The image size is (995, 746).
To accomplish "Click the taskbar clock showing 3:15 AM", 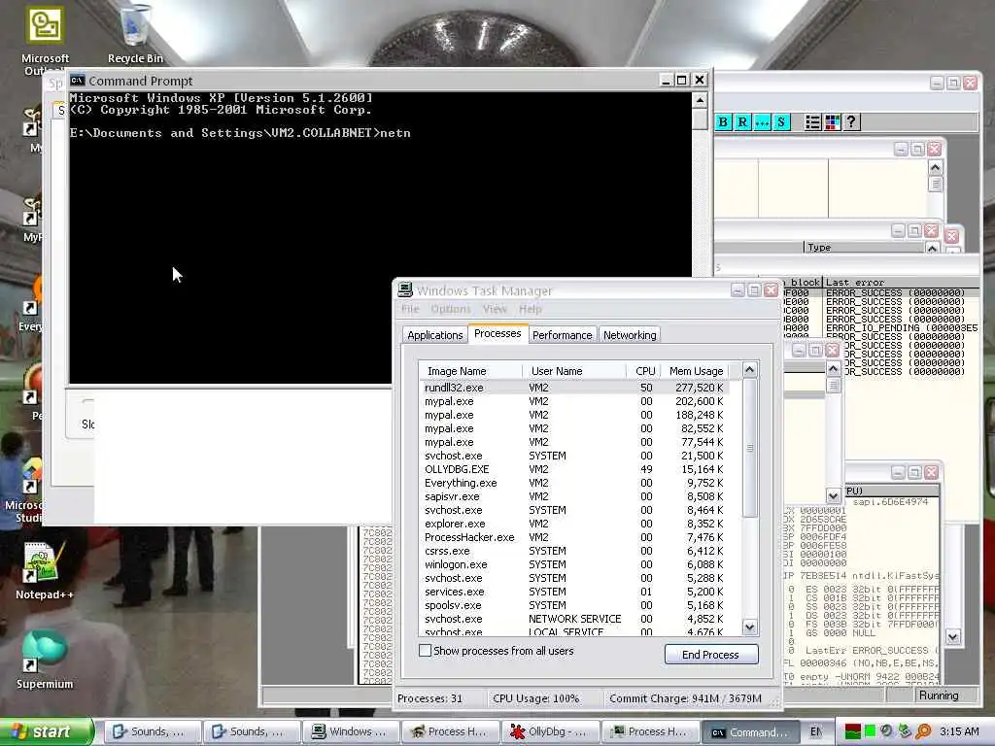I will pos(959,731).
